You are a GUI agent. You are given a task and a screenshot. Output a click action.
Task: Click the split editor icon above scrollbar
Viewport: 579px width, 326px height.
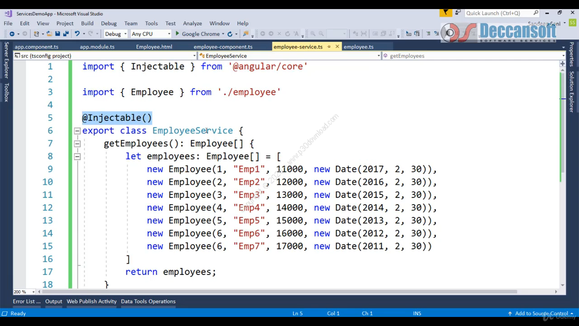[x=563, y=63]
